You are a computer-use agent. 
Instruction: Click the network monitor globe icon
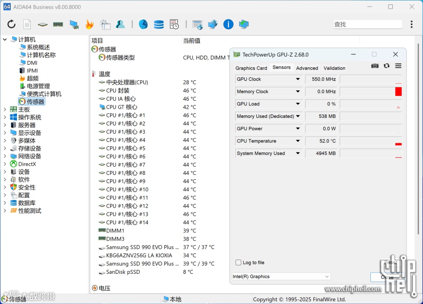[x=198, y=25]
